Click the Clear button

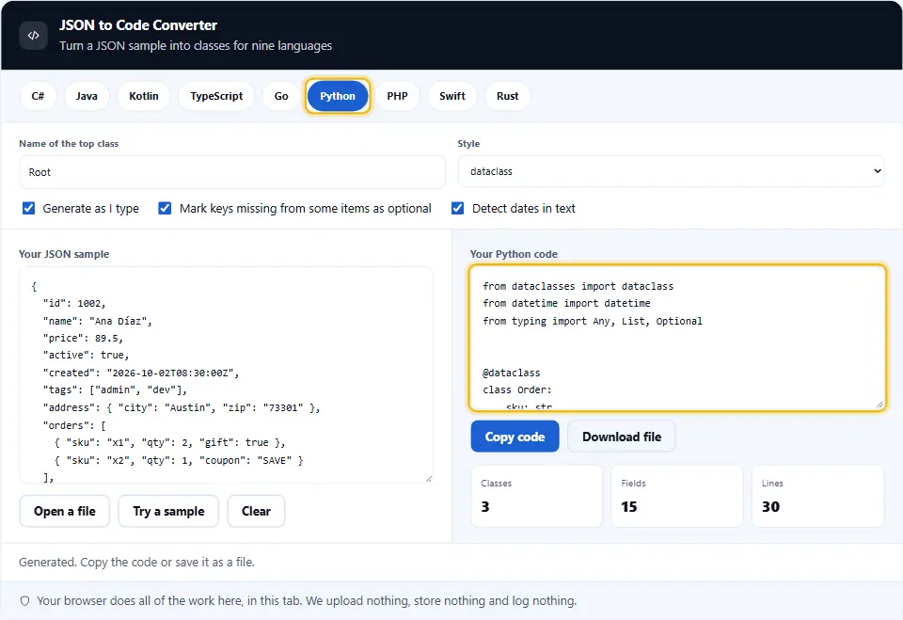pos(256,511)
